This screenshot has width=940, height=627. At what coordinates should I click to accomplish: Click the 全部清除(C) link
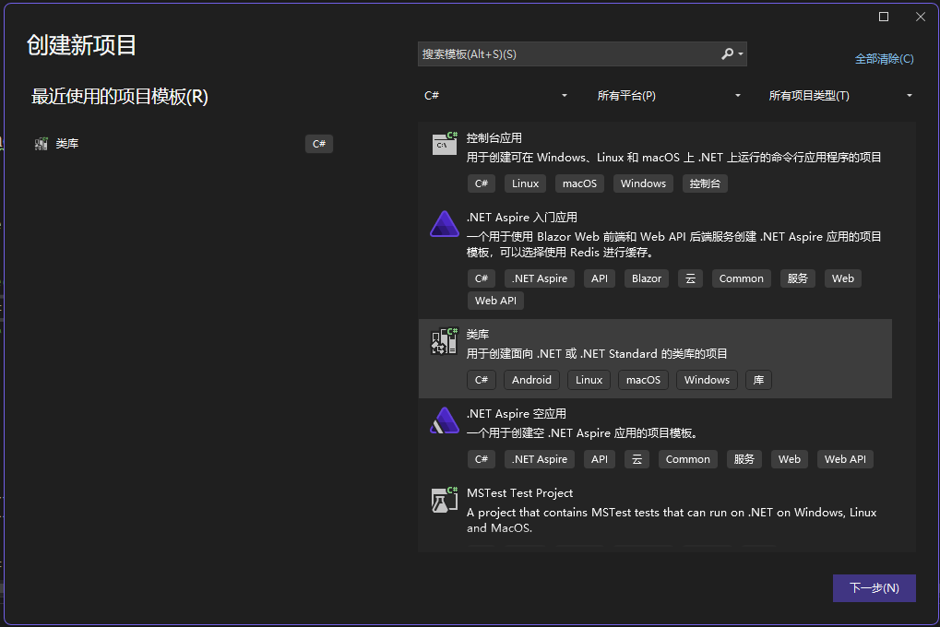click(885, 59)
